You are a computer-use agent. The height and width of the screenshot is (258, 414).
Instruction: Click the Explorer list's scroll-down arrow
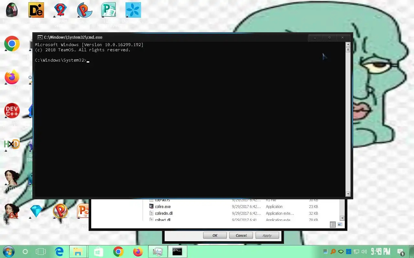click(343, 218)
